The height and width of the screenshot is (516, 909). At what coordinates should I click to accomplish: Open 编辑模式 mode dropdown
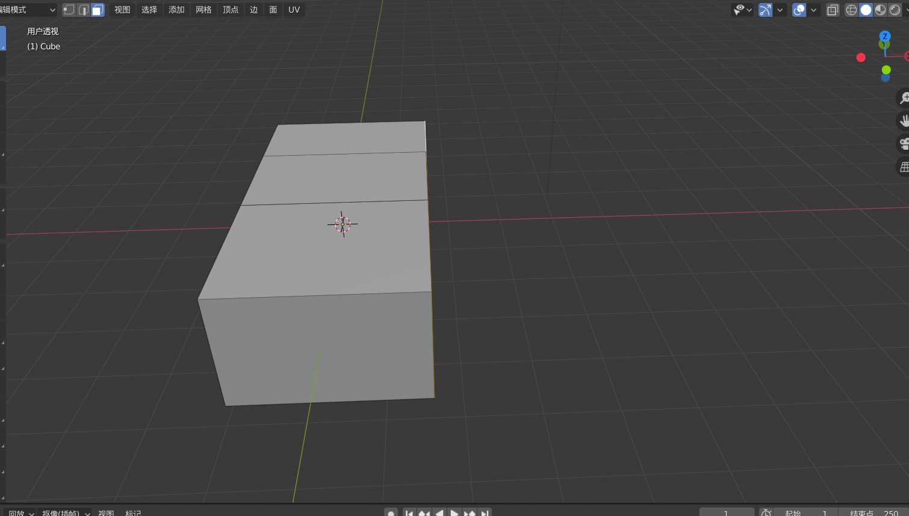tap(28, 10)
